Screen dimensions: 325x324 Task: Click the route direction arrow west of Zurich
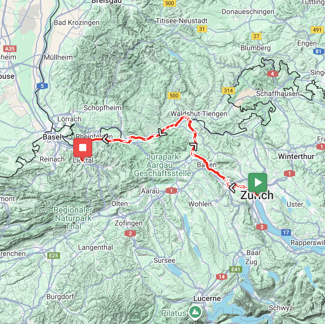[x=232, y=188]
